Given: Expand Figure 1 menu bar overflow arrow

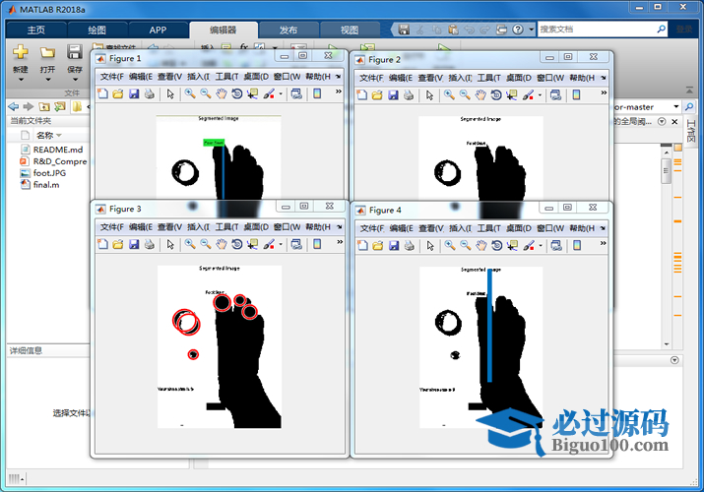Looking at the screenshot, I should point(338,77).
